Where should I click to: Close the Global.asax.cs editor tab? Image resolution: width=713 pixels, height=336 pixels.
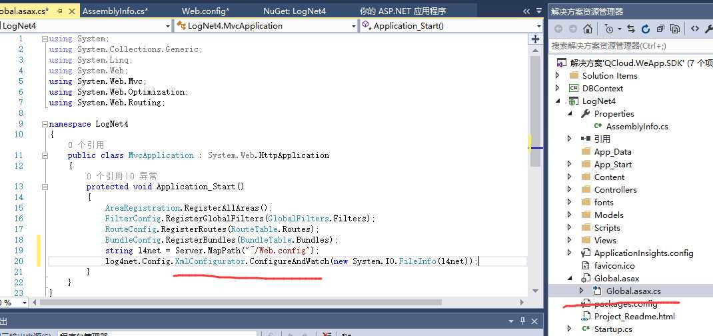[x=71, y=11]
